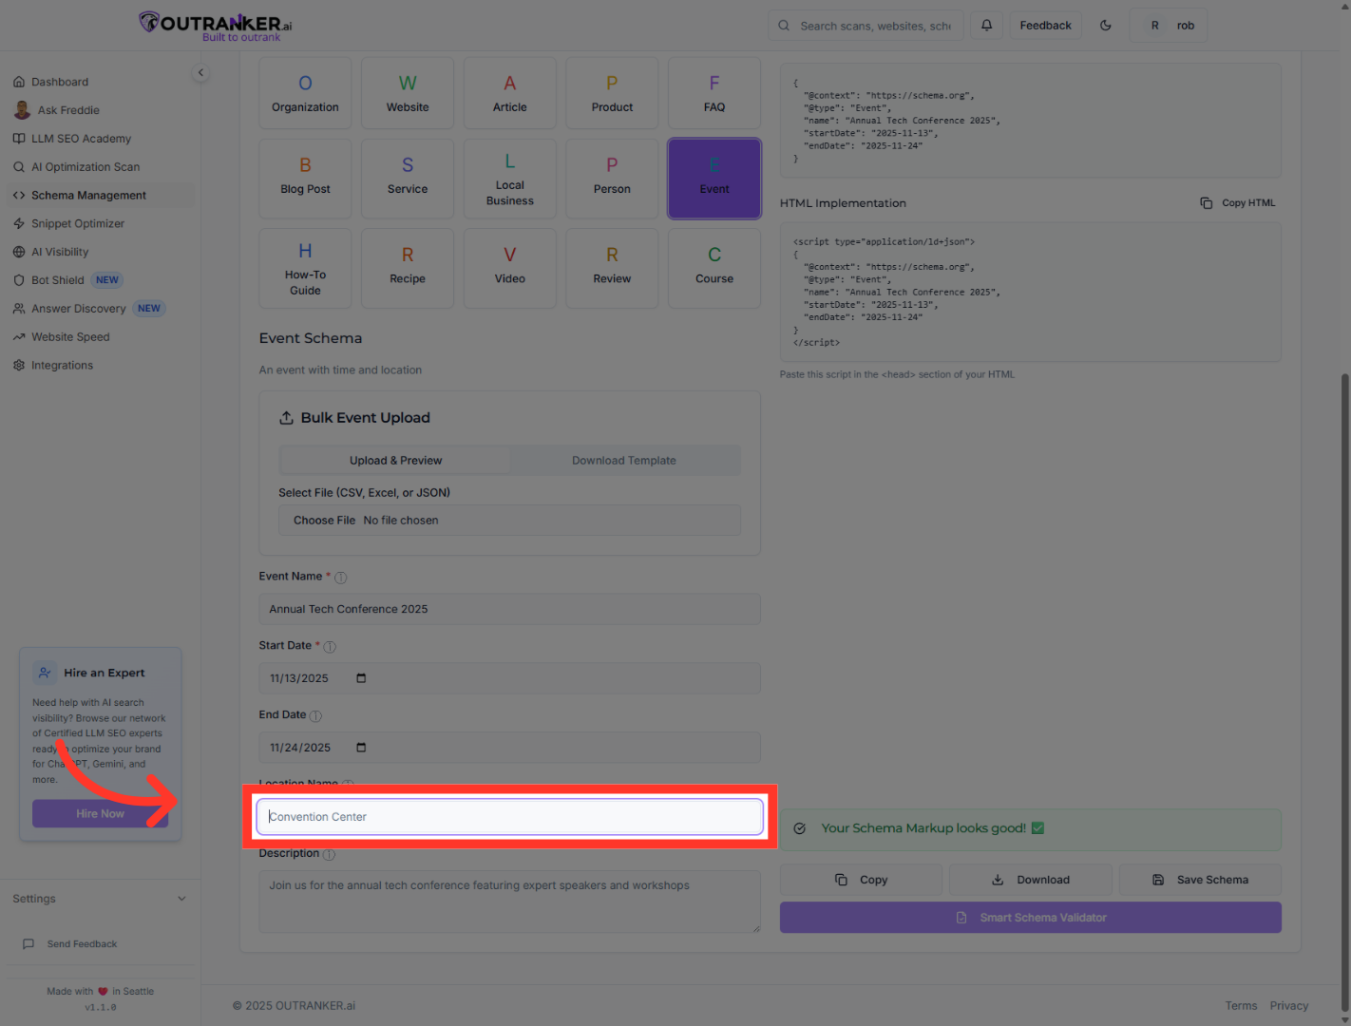1351x1026 pixels.
Task: Click the page vertical scrollbar
Action: click(1344, 692)
